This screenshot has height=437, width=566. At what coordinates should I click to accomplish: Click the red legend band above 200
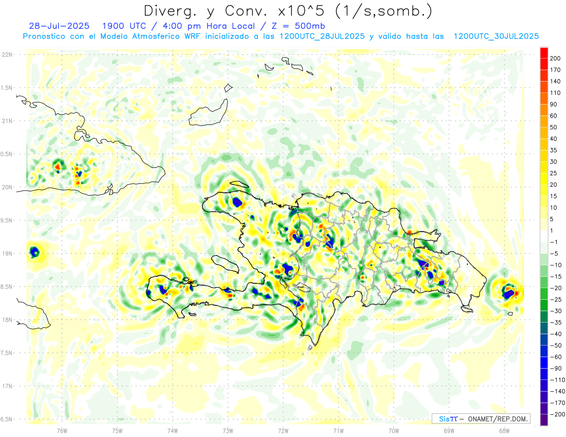(x=543, y=52)
